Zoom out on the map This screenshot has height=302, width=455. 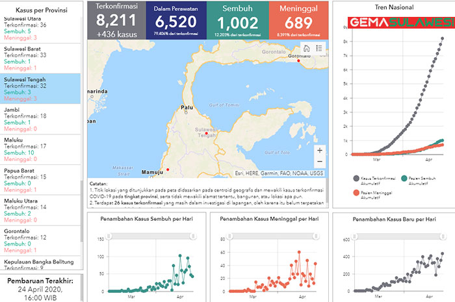(319, 162)
